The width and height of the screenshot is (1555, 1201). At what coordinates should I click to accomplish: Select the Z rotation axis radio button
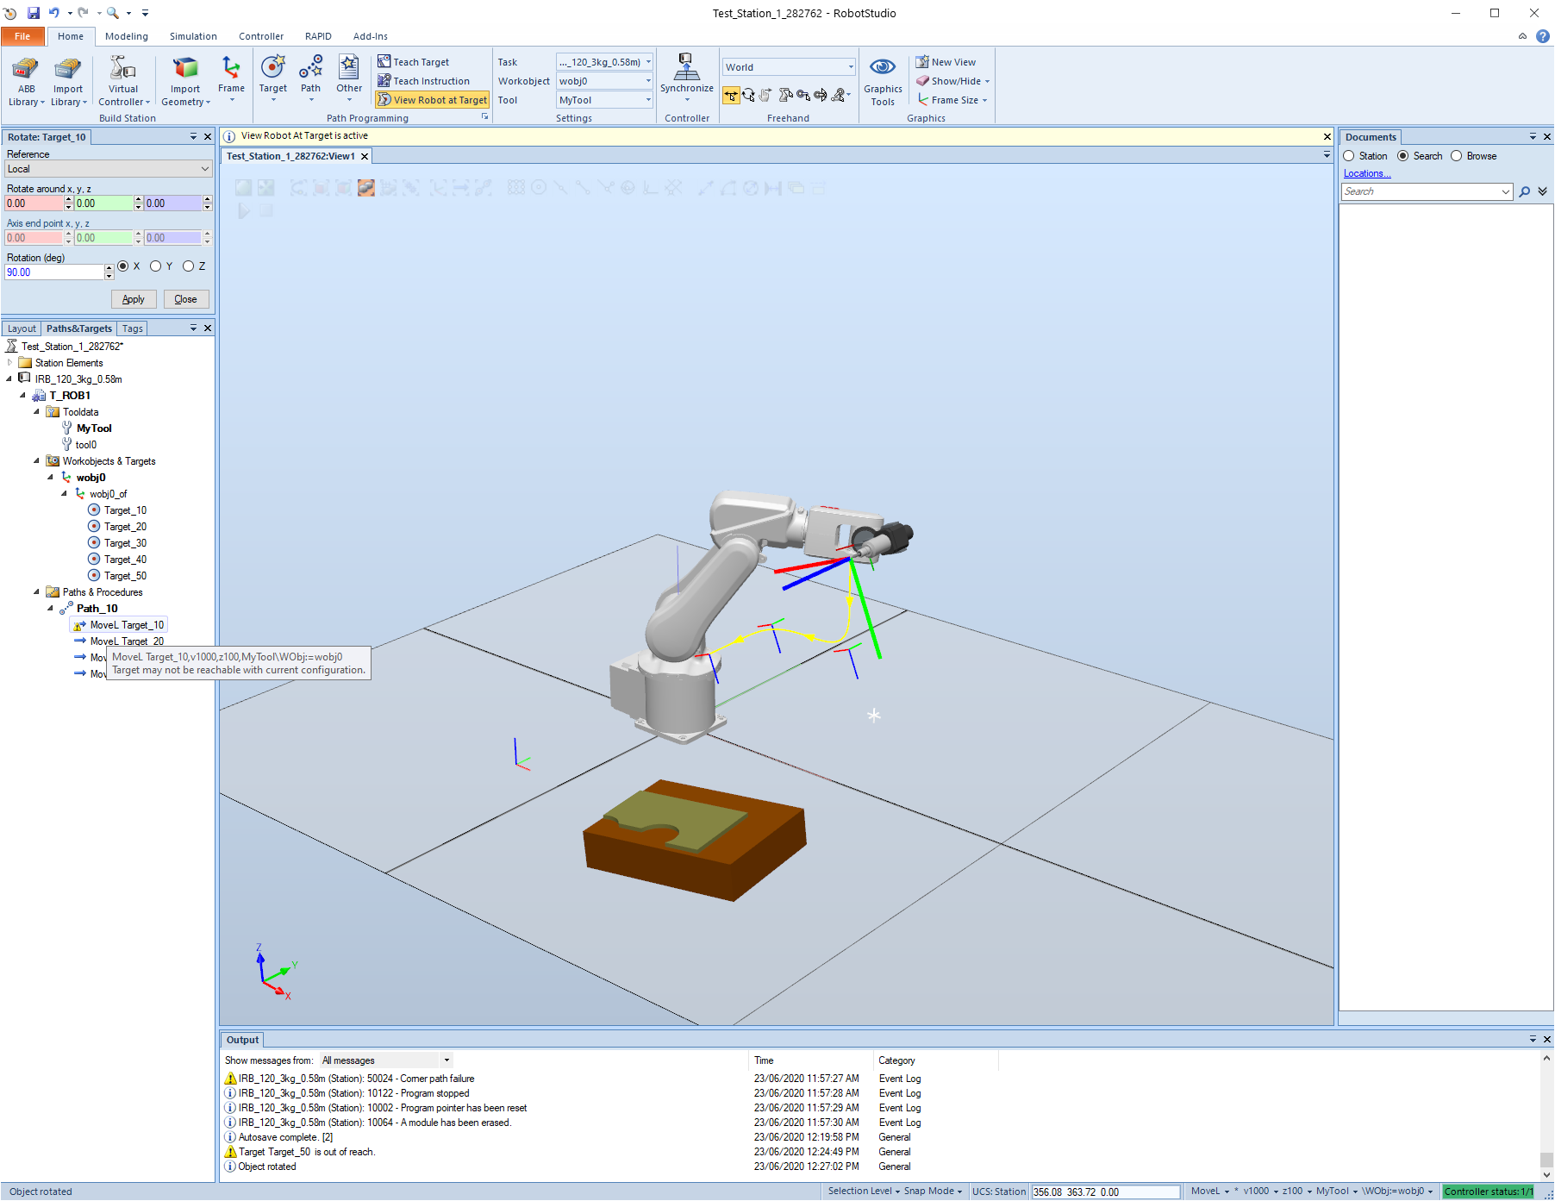point(189,266)
